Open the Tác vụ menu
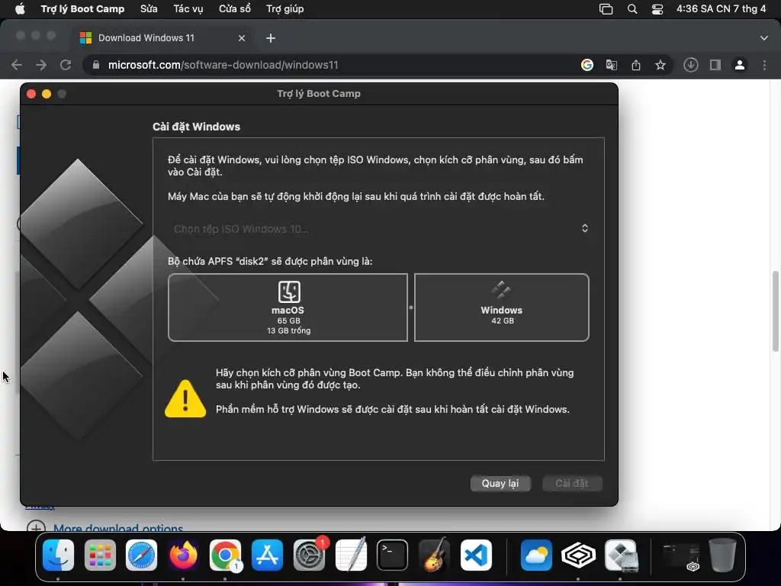 (188, 9)
